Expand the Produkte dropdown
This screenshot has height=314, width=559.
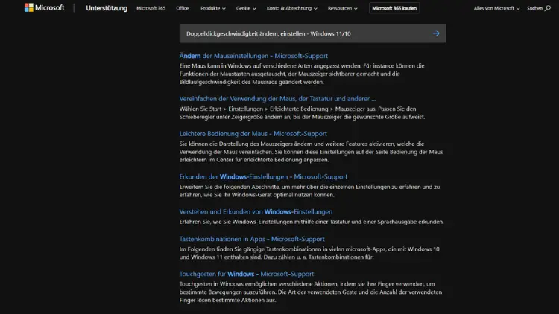(x=213, y=8)
